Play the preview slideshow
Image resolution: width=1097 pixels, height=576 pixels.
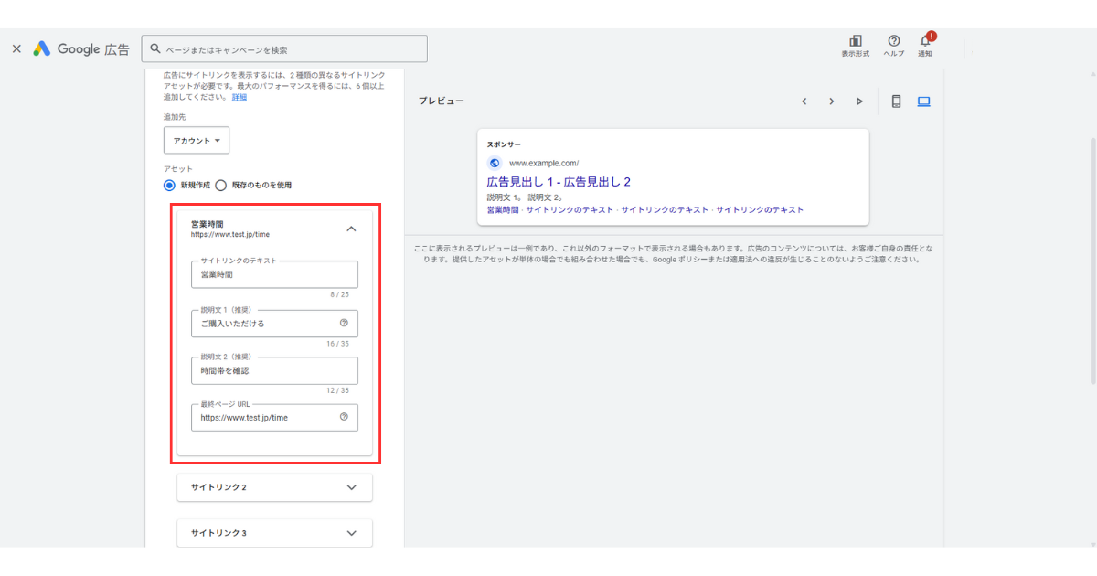[859, 101]
